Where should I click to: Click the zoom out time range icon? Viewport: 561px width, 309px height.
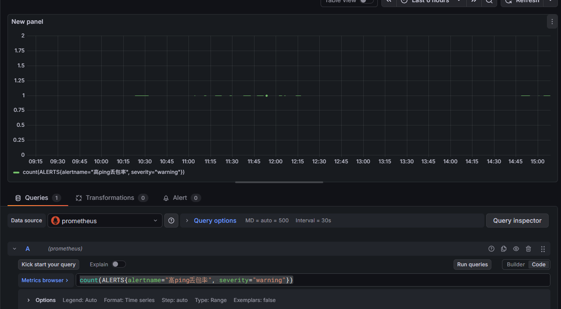(489, 2)
